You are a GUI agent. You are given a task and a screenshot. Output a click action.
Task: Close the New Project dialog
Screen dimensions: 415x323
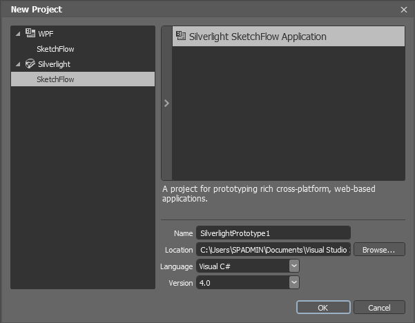click(404, 10)
